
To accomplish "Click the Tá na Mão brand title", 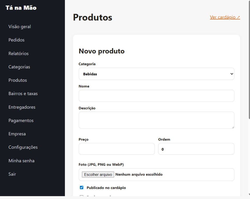I will click(x=21, y=8).
